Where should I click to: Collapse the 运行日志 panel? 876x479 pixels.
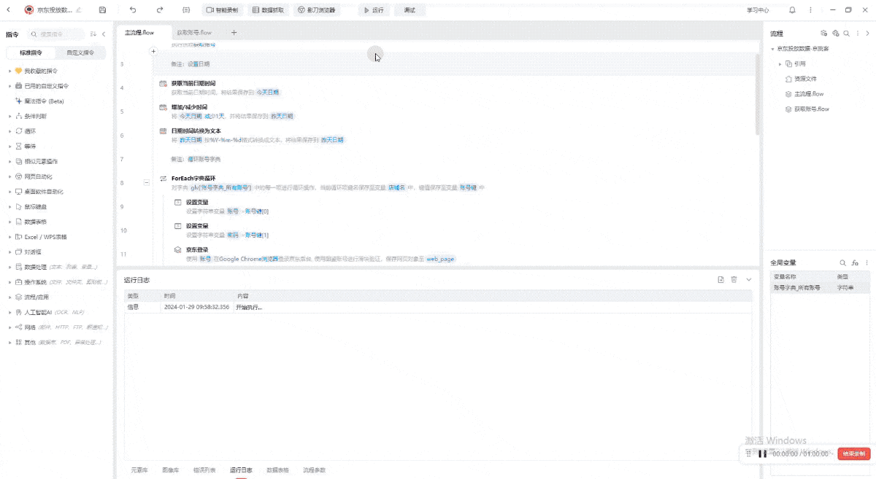tap(748, 279)
